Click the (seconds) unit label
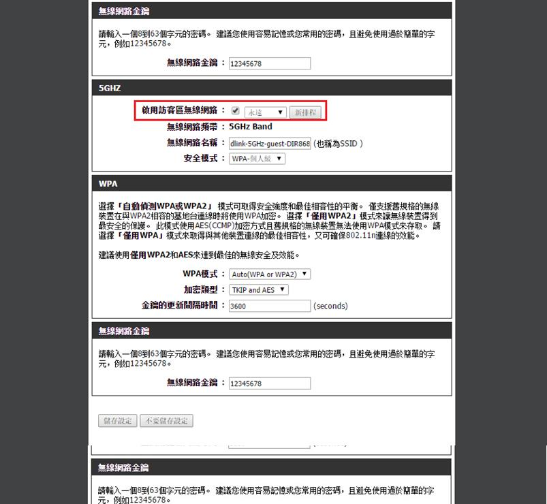This screenshot has height=504, width=547. [330, 306]
